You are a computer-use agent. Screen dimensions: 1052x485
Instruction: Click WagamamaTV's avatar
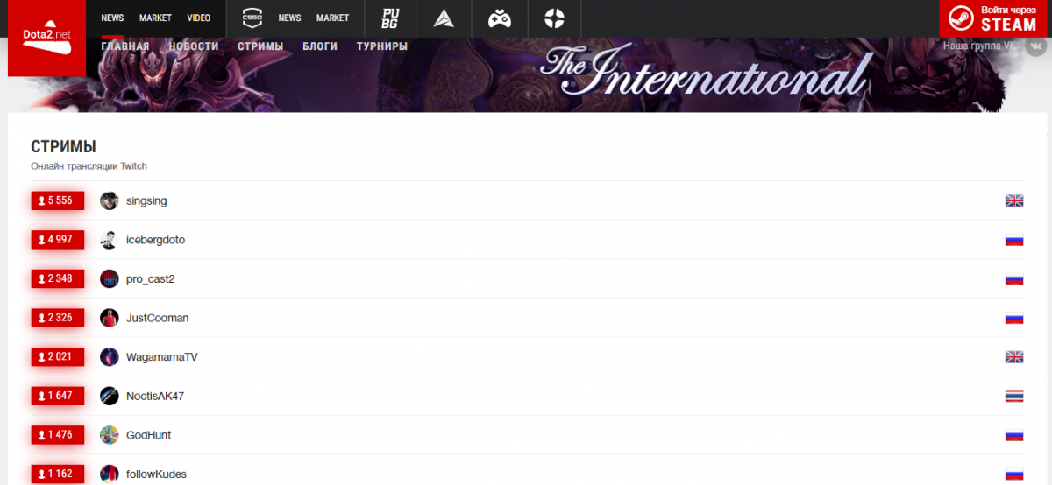[x=109, y=357]
